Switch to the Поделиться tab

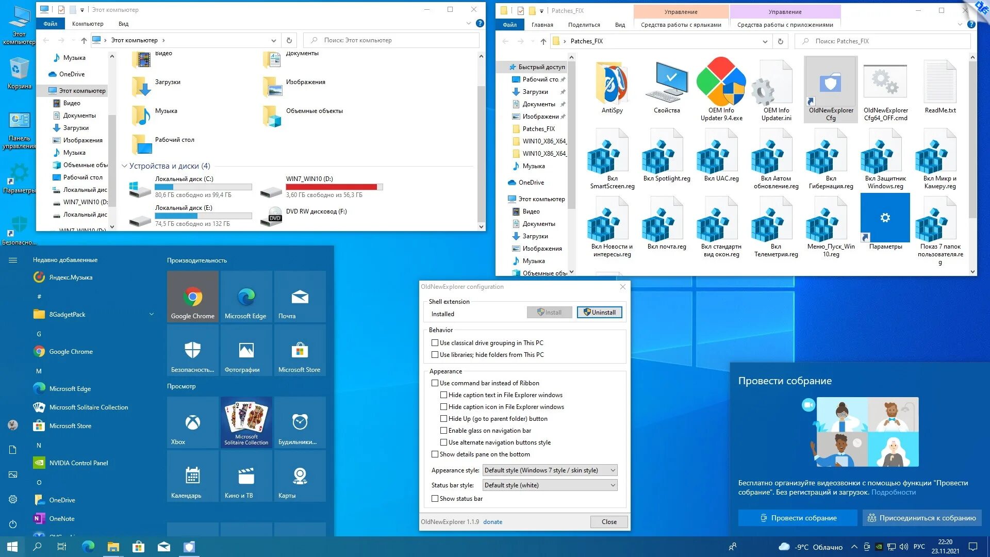point(584,25)
